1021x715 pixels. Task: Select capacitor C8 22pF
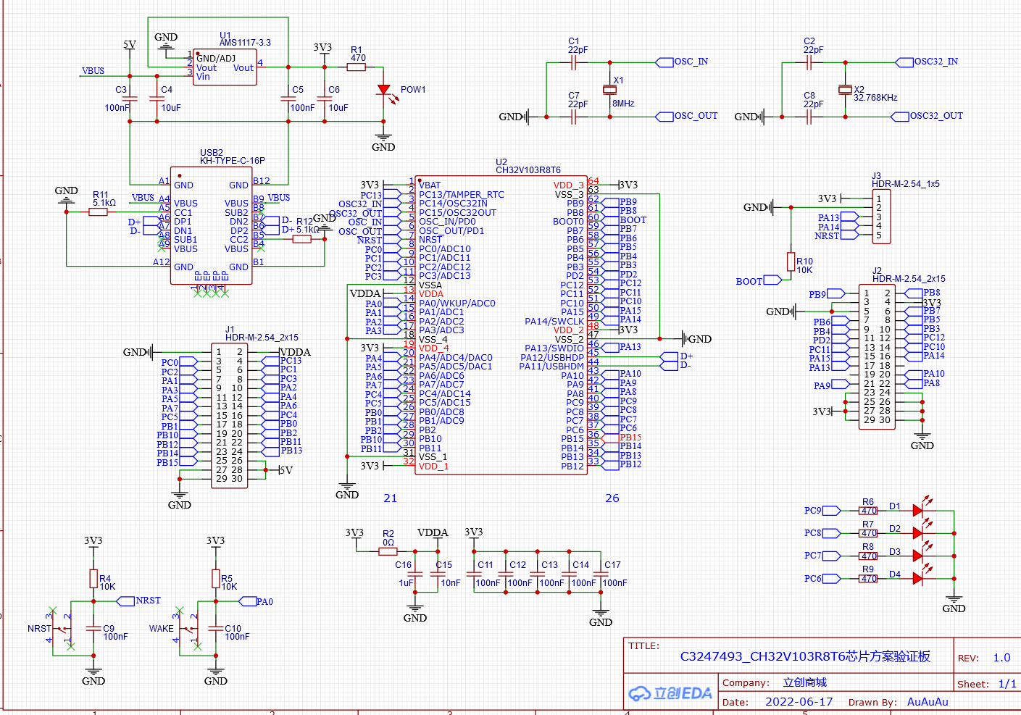(809, 117)
